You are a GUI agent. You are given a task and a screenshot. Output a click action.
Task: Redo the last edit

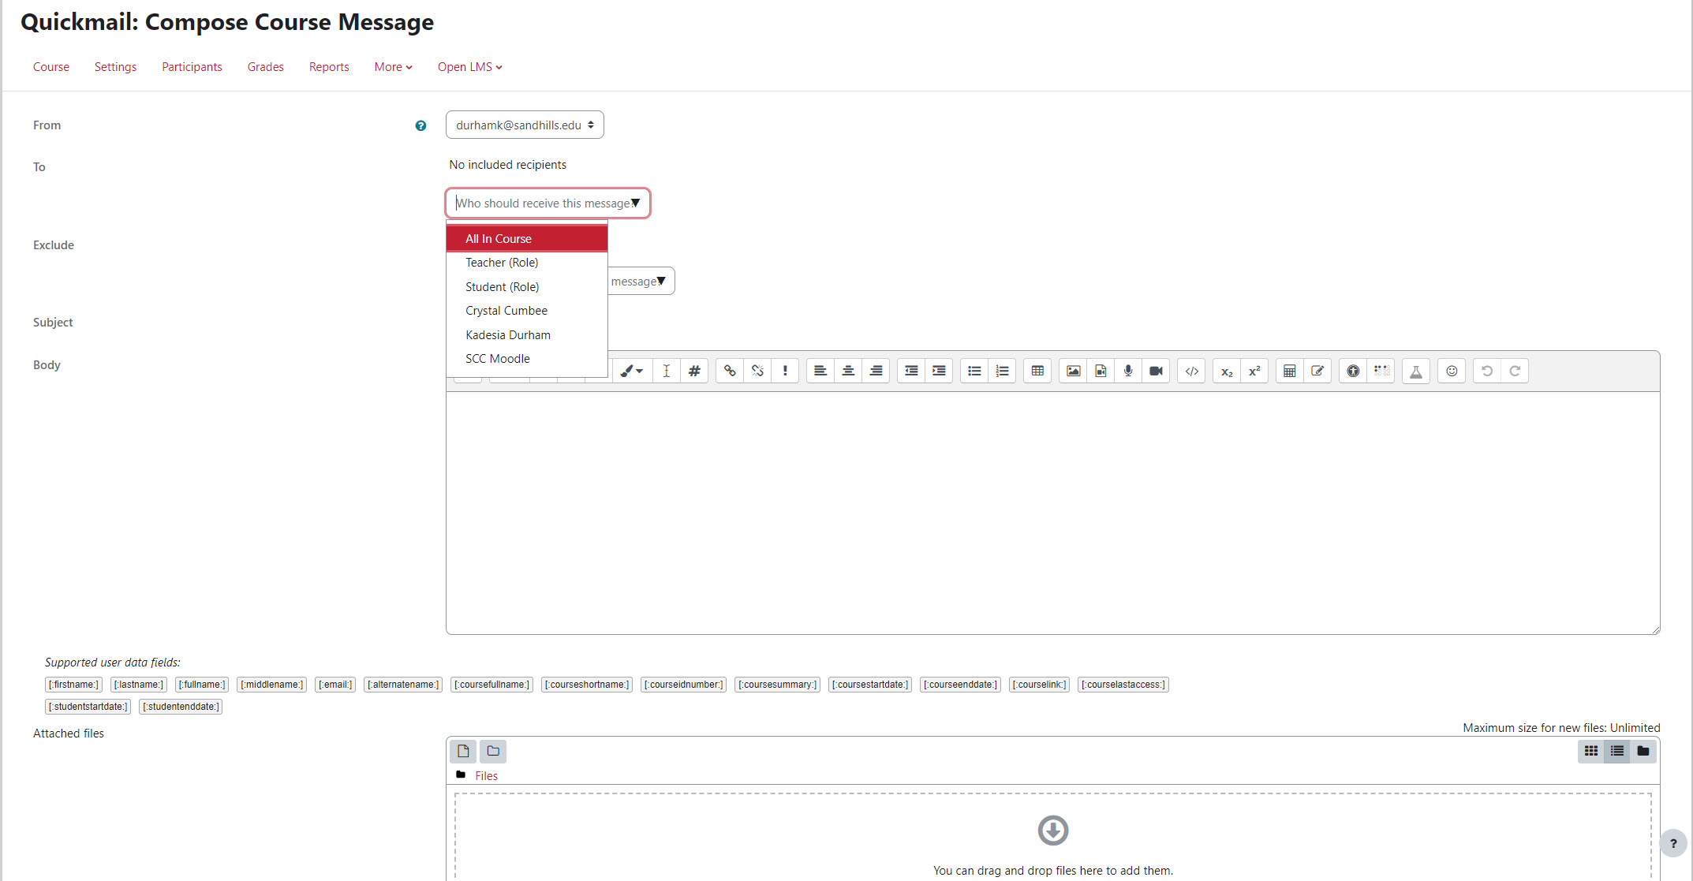coord(1515,371)
